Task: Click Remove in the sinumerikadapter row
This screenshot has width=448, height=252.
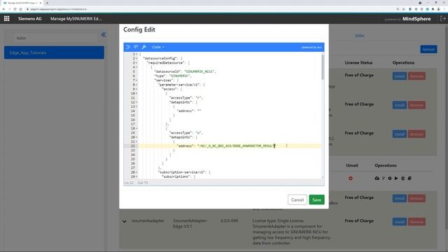Action: pos(416,222)
